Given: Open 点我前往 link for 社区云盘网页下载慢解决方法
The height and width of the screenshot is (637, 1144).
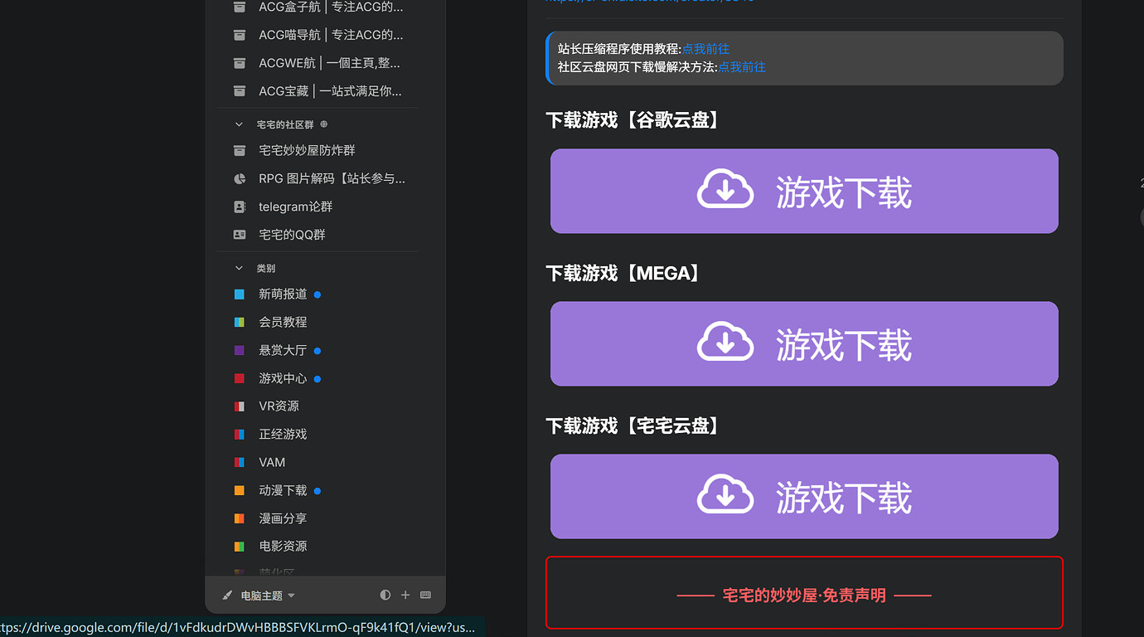Looking at the screenshot, I should (x=741, y=67).
